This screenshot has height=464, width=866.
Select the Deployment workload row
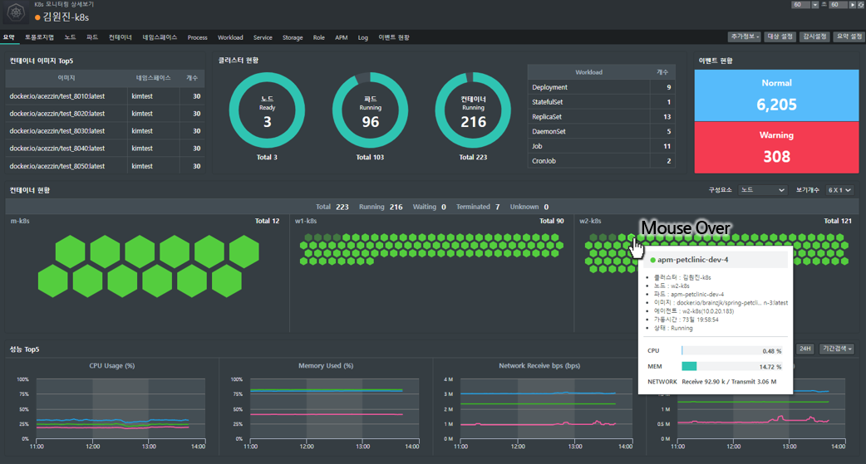pos(601,87)
